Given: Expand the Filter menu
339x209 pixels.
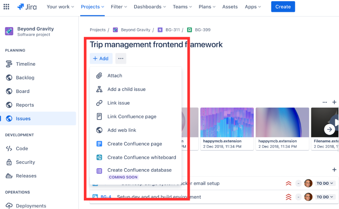Looking at the screenshot, I should [119, 7].
